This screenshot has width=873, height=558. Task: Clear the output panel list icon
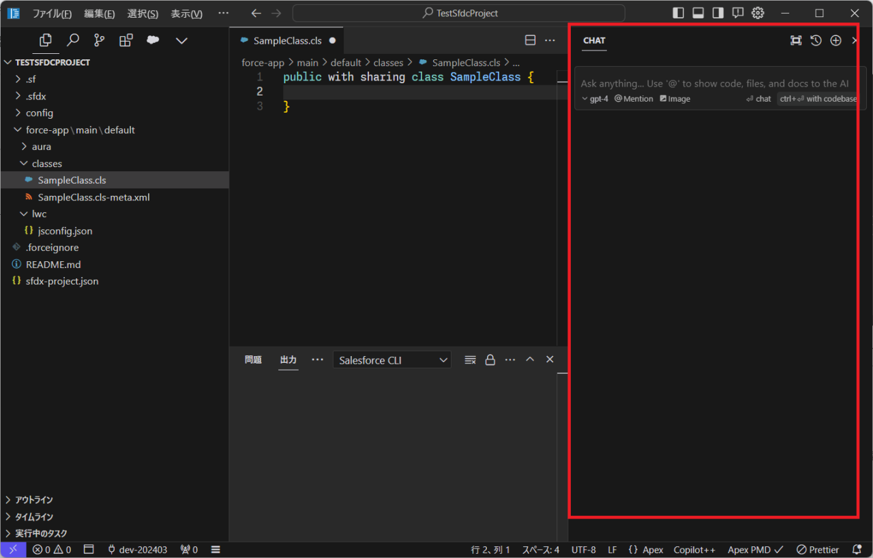click(470, 359)
